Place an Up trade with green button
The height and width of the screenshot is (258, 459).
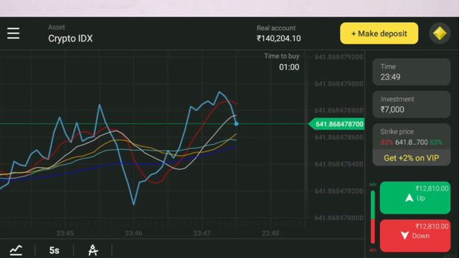pyautogui.click(x=415, y=198)
